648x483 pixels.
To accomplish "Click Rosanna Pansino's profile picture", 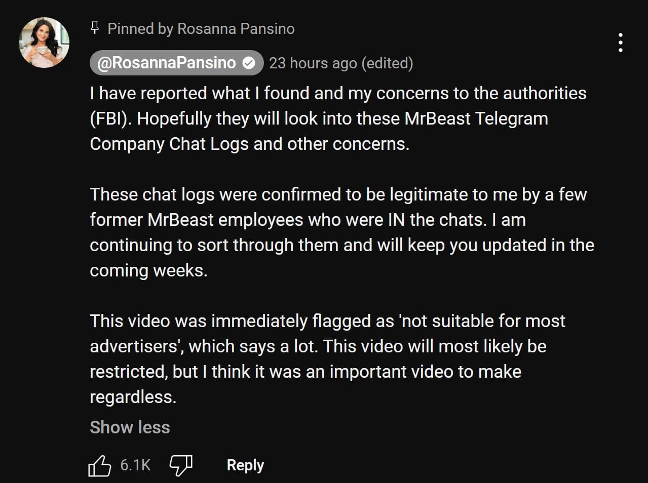I will pos(44,43).
